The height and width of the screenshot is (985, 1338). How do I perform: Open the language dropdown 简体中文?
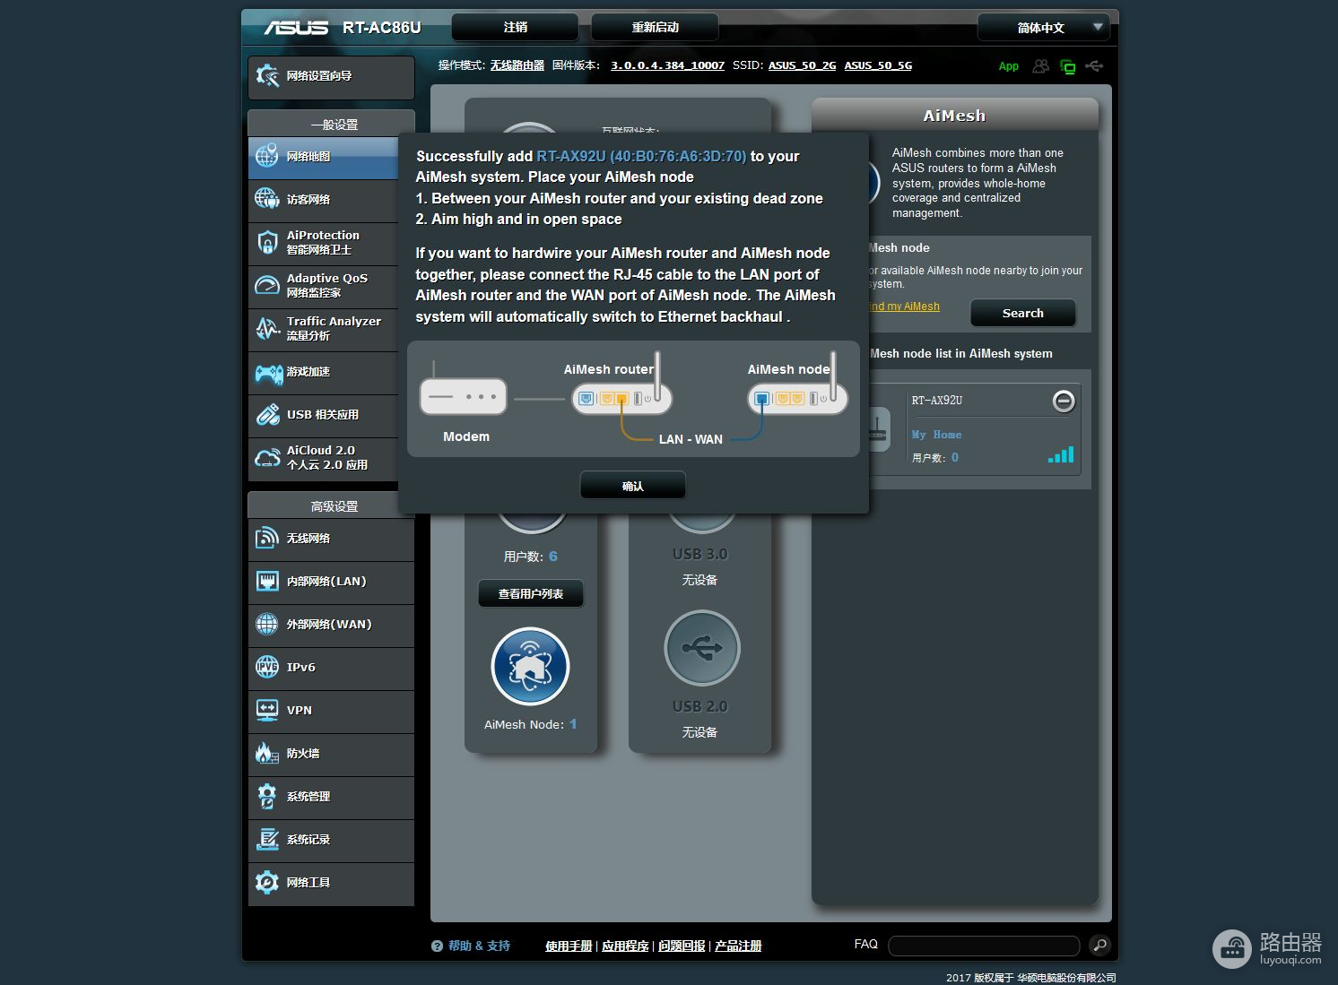tap(1043, 28)
